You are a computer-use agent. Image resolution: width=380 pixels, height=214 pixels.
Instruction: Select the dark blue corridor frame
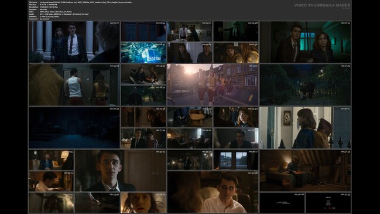(74, 128)
